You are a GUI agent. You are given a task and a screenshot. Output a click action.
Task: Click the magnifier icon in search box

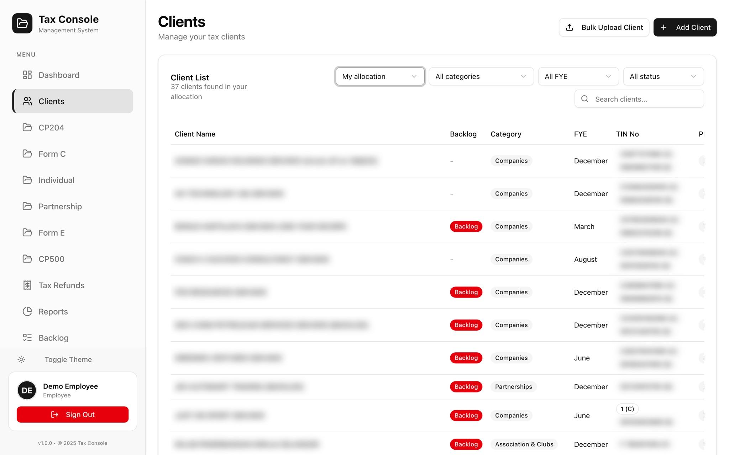[584, 99]
